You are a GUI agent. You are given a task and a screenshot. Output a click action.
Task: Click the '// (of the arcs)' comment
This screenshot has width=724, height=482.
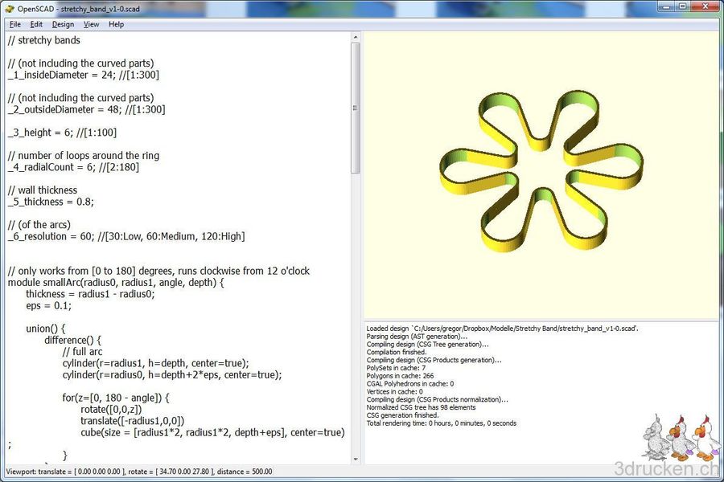[39, 225]
